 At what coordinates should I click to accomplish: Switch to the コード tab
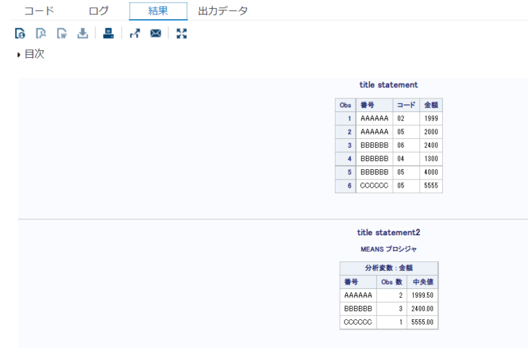[x=39, y=11]
